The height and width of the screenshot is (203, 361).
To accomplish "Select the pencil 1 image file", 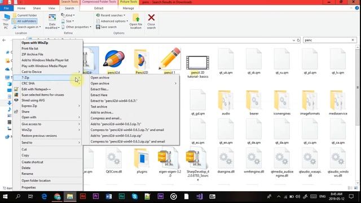I will [x=170, y=59].
